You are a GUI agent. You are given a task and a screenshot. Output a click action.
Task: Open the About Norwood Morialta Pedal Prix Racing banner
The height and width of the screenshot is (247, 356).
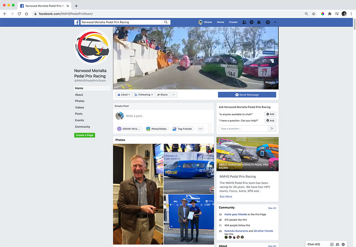point(247,154)
